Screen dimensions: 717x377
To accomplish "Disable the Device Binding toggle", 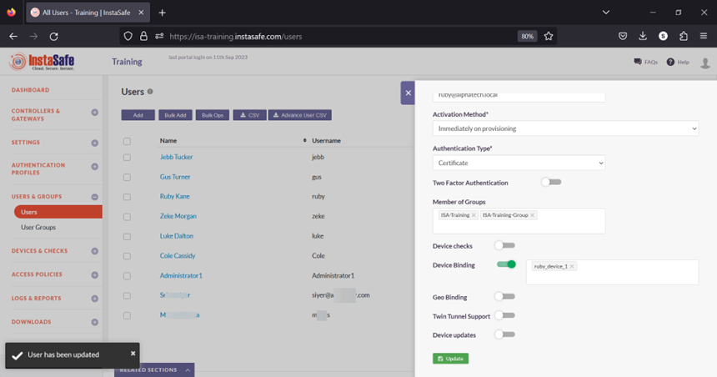I will click(506, 264).
